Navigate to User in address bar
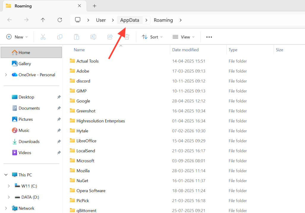The image size is (305, 213). (101, 20)
